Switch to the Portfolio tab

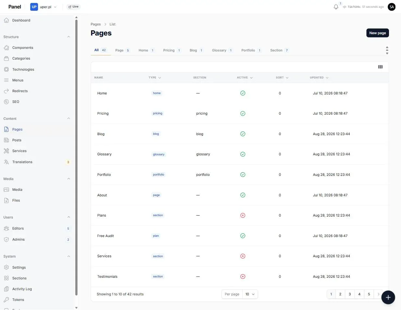251,50
